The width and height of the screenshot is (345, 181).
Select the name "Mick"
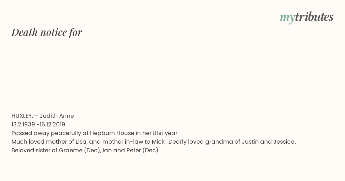click(158, 142)
